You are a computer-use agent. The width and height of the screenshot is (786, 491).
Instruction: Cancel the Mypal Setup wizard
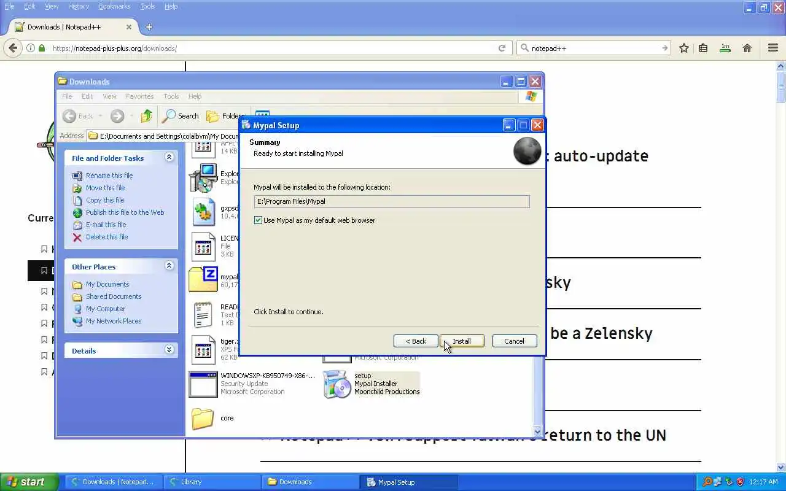pos(514,341)
